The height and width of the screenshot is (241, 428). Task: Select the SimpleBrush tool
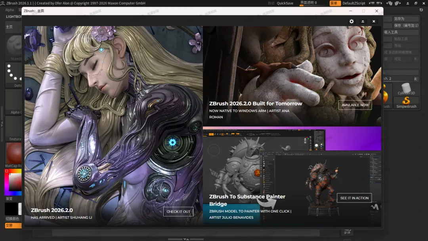[406, 102]
